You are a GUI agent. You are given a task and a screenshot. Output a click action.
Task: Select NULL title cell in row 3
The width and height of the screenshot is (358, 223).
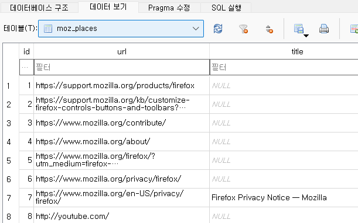pos(284,123)
